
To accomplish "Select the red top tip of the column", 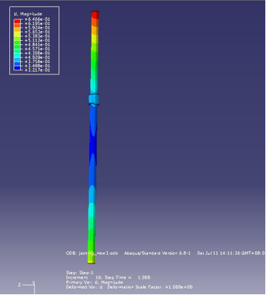I will click(x=95, y=14).
